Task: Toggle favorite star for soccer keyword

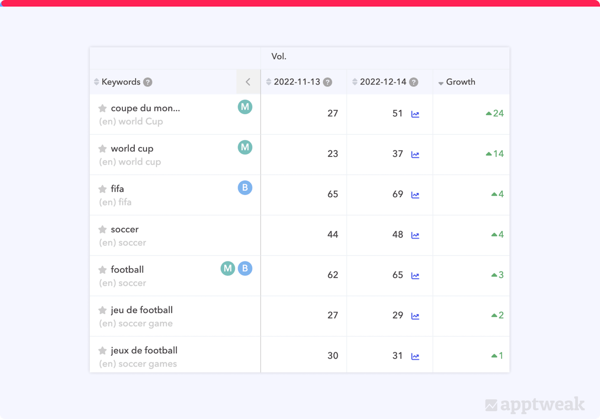Action: tap(102, 229)
